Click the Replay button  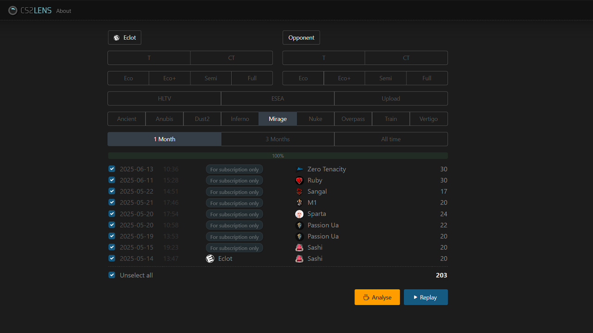click(x=426, y=297)
